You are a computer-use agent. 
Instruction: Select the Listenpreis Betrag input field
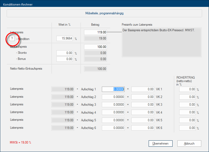[95, 32]
